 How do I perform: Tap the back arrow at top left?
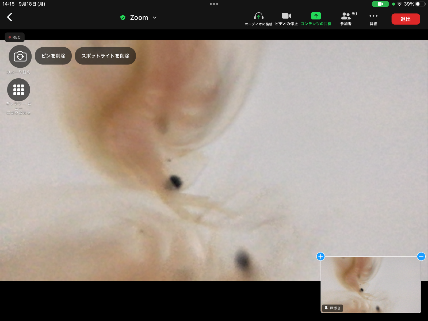10,17
